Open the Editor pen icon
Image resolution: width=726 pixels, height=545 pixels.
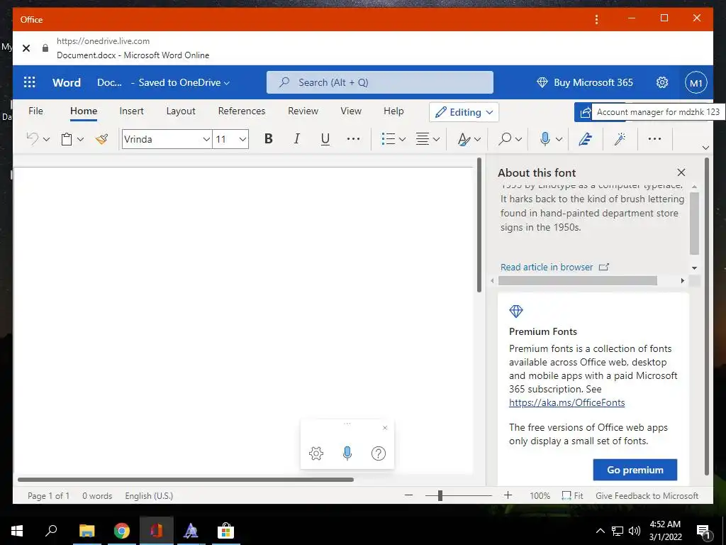pos(585,139)
